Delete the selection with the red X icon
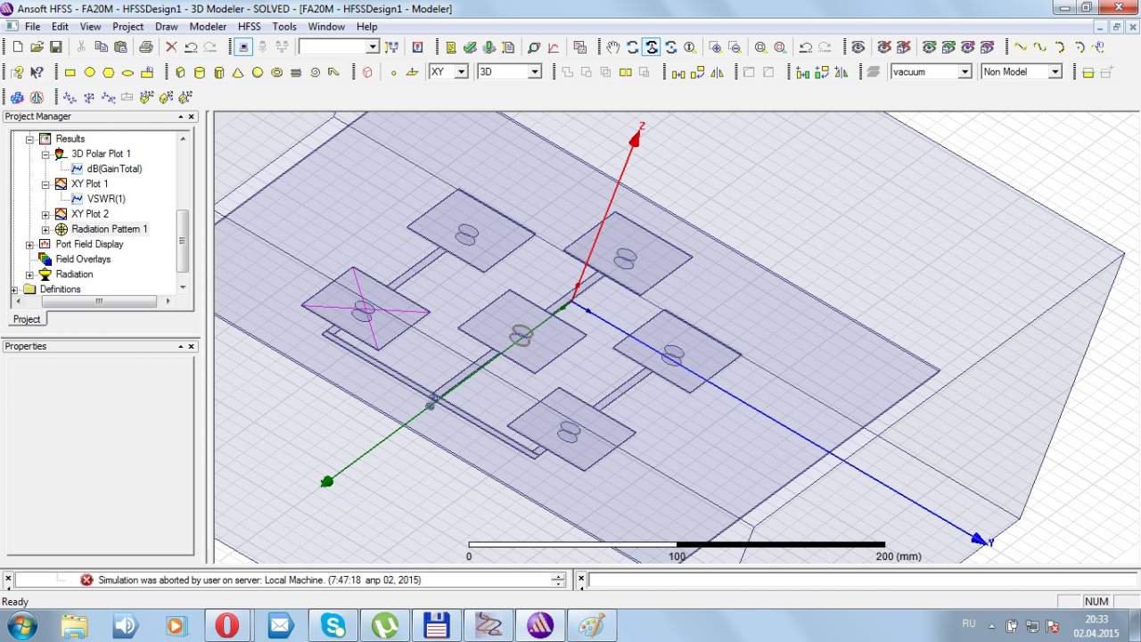 [x=171, y=47]
